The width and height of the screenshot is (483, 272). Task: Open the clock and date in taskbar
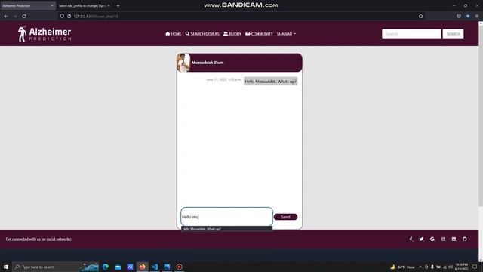coord(461,267)
